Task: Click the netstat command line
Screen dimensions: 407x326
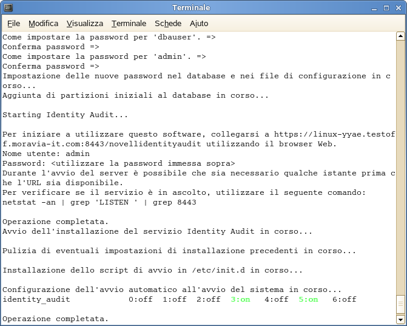Action: coord(99,202)
